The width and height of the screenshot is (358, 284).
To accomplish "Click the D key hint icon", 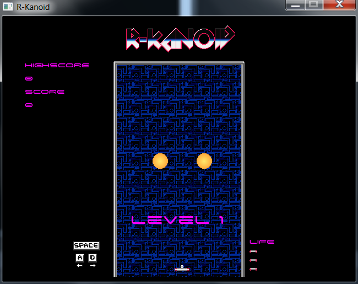I will tap(93, 258).
